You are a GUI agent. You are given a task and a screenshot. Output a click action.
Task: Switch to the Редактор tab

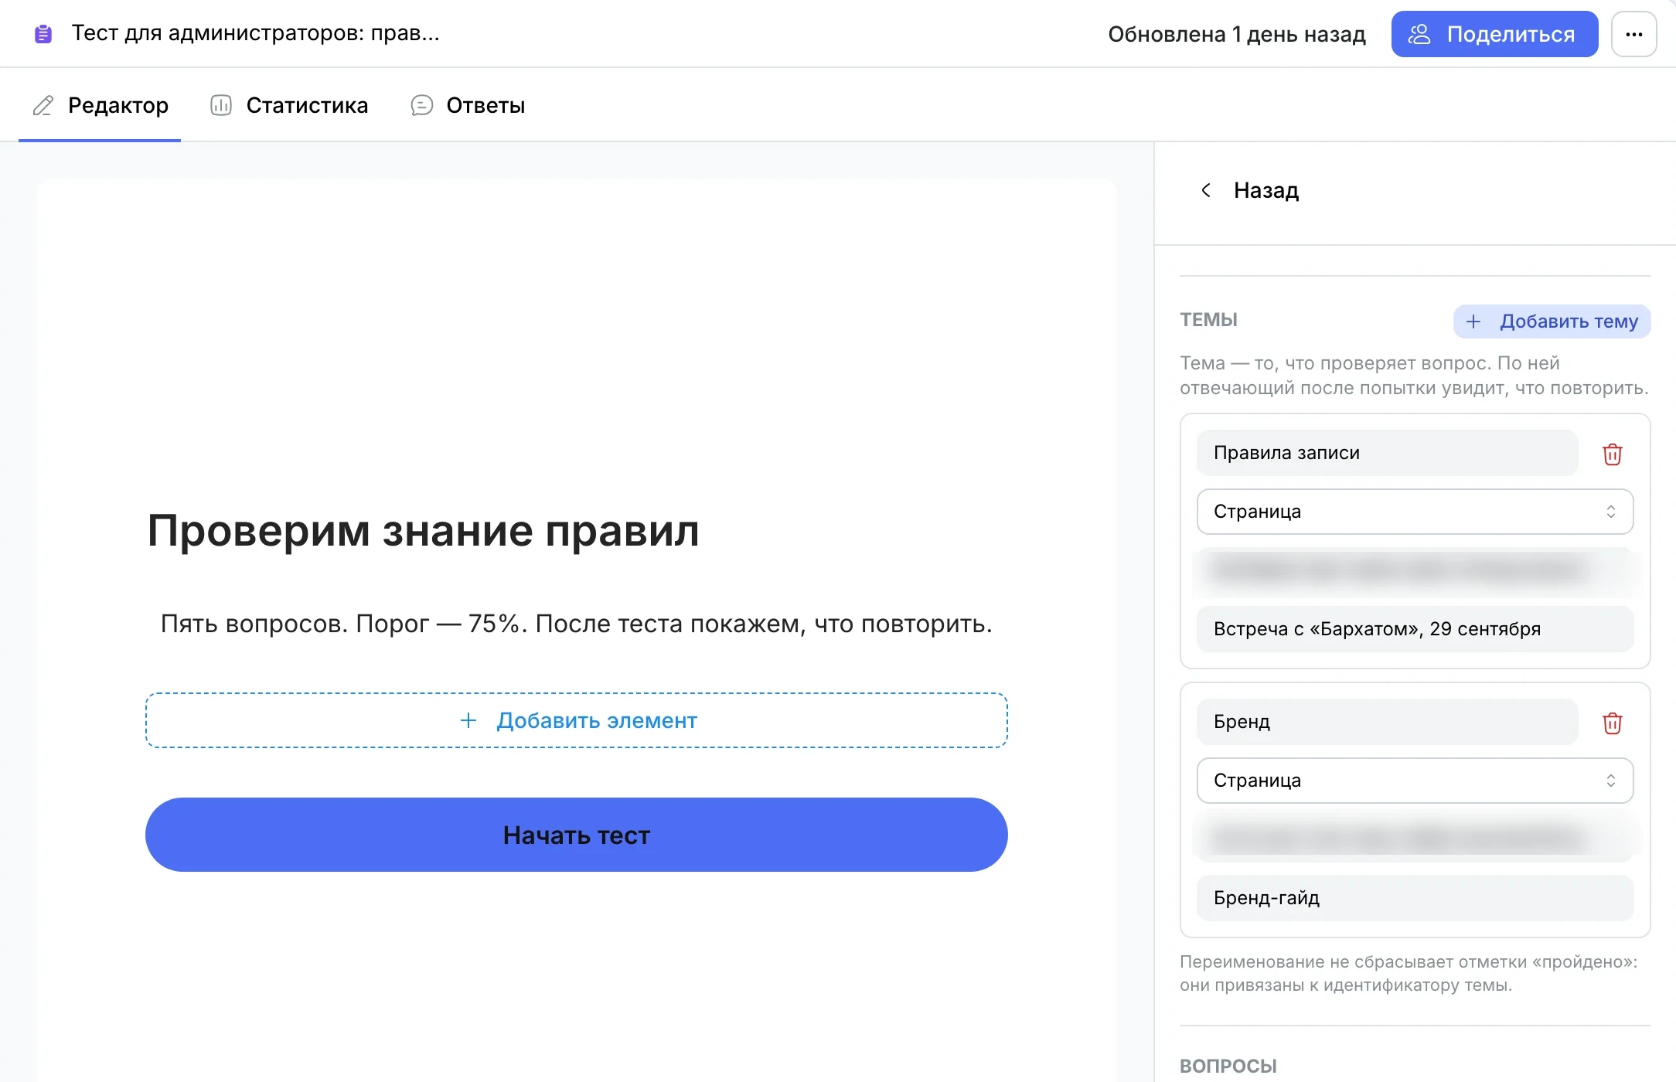coord(100,105)
